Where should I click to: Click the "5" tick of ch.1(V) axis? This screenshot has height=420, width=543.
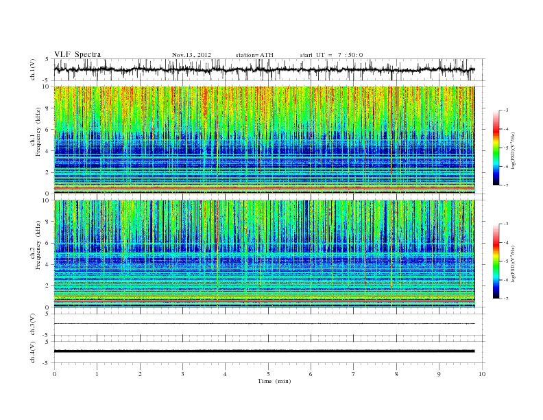(47, 59)
